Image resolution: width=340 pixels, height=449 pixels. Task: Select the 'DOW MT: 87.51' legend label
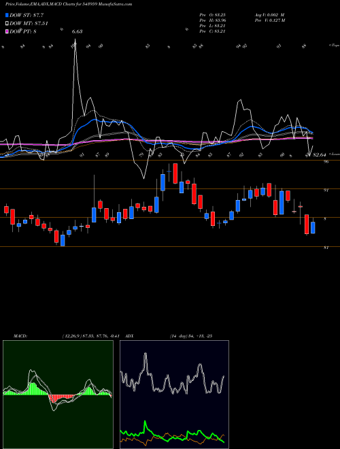click(29, 23)
